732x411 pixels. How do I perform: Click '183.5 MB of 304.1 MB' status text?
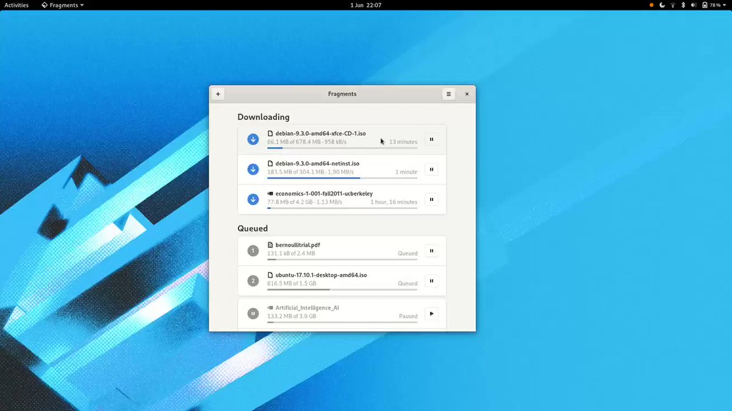coord(295,172)
